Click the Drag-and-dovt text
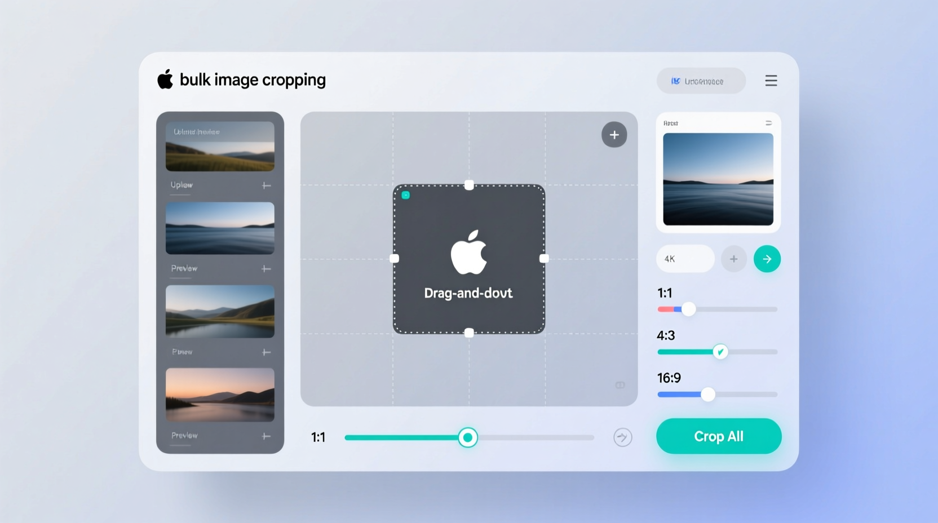 (x=468, y=293)
